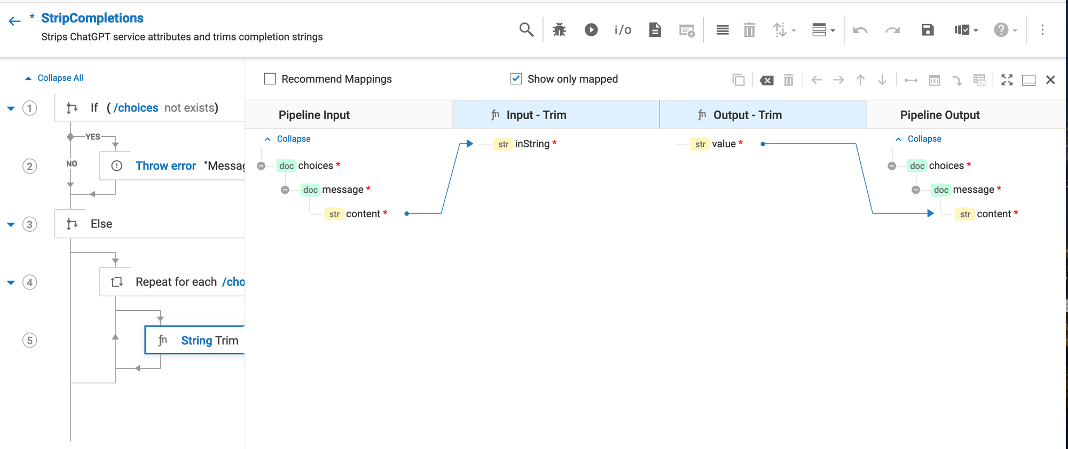
Task: Expand mapping panel to full screen
Action: coord(1007,80)
